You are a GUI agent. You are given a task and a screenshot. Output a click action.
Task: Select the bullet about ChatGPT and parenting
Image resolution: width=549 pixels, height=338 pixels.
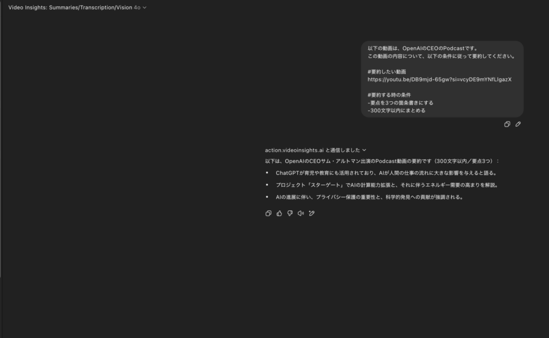(386, 173)
